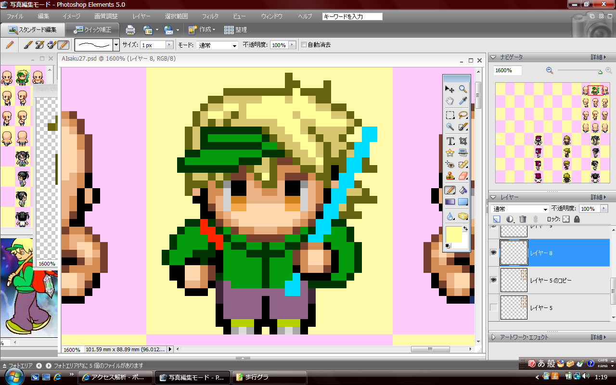Select the Crop tool

463,141
